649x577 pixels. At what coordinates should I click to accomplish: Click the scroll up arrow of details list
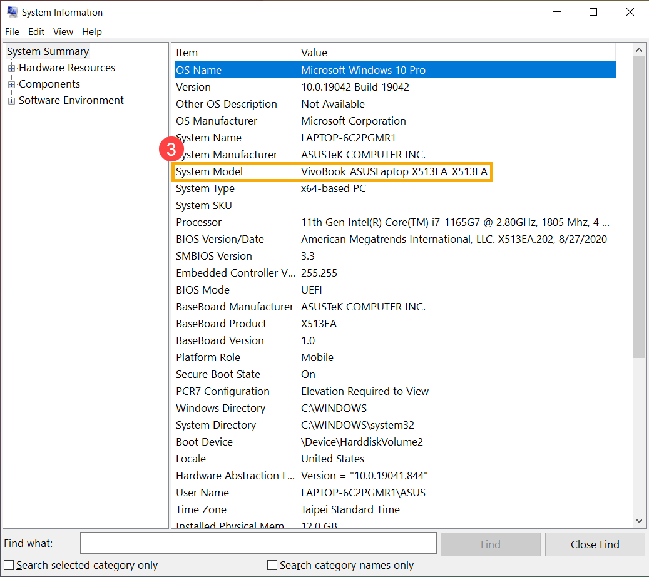[639, 51]
